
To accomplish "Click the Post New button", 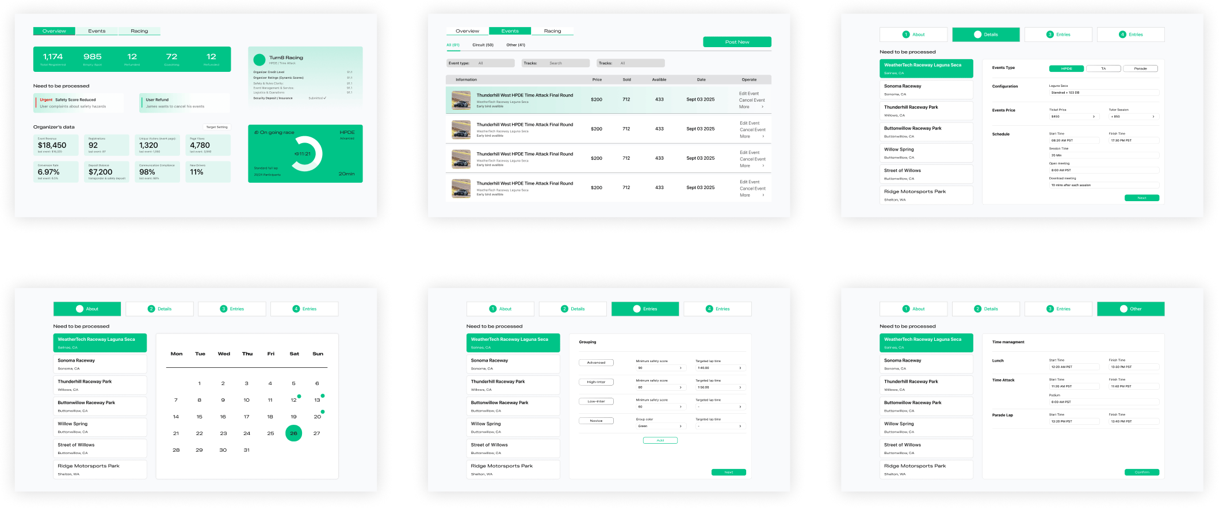I will click(x=737, y=42).
